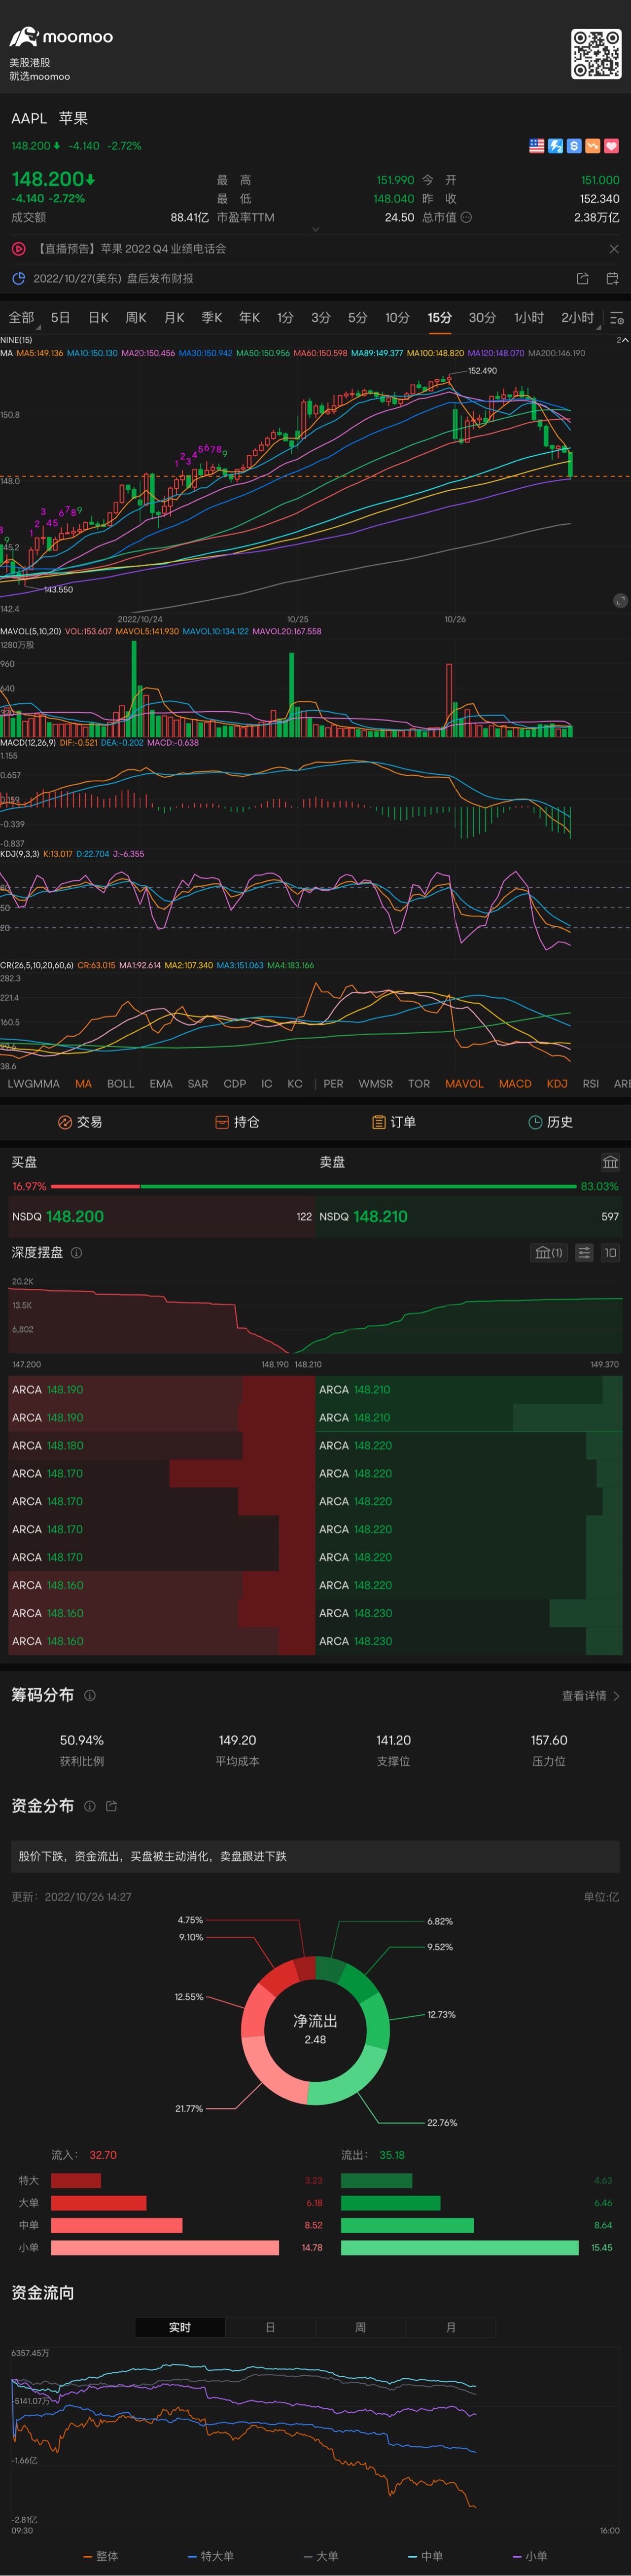Screen dimensions: 631x2576
Task: View chip distribution details 查看详情
Action: [x=591, y=1696]
